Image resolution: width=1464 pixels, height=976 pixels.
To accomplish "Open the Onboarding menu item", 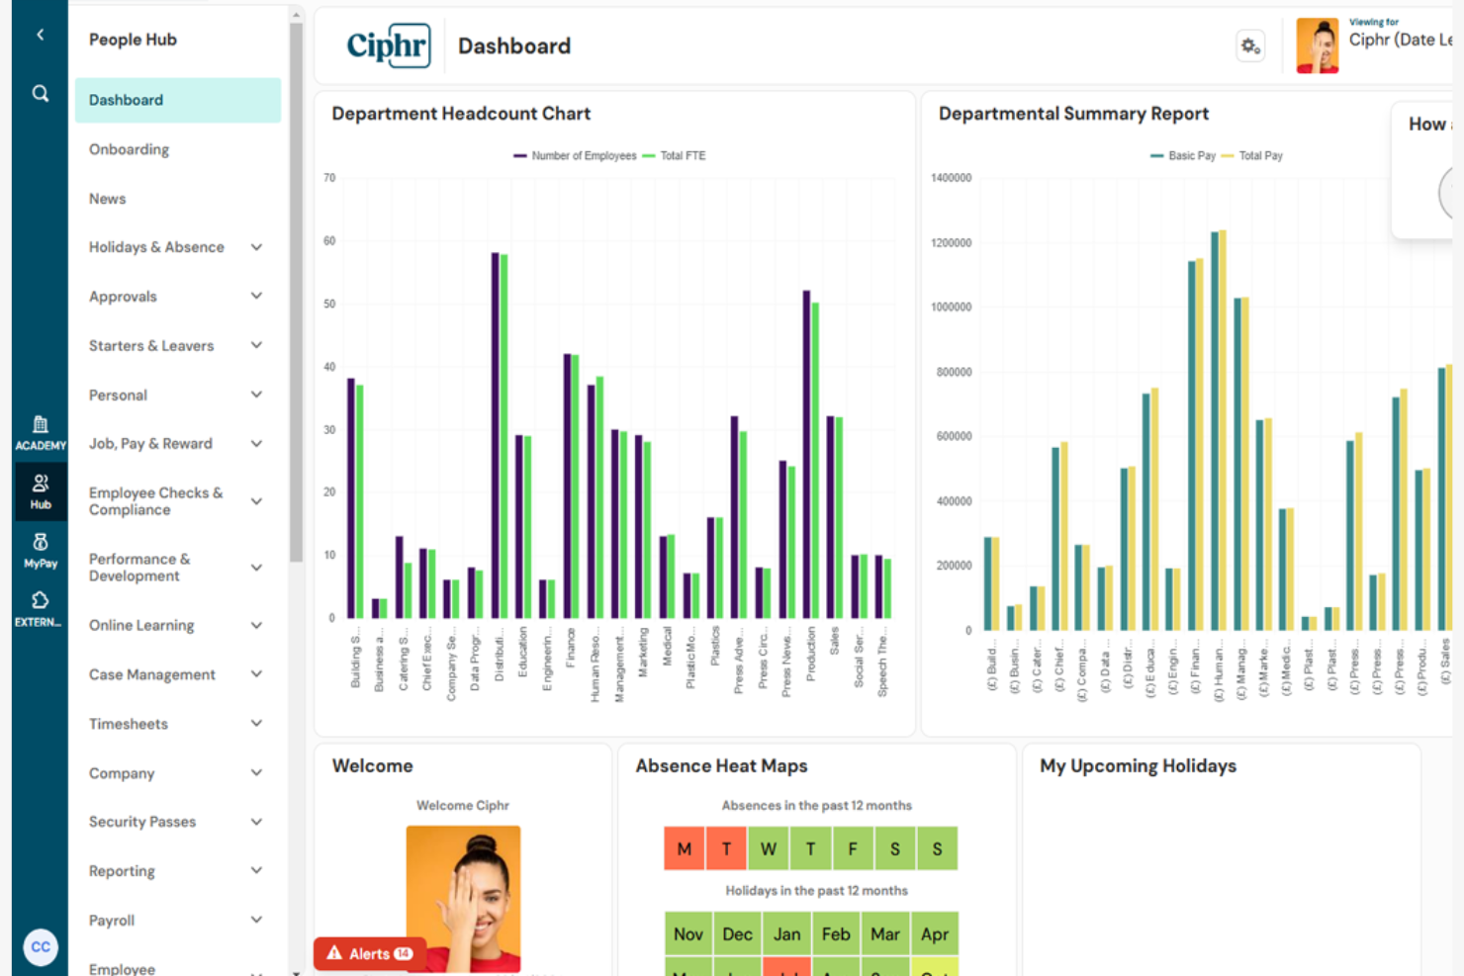I will tap(129, 149).
